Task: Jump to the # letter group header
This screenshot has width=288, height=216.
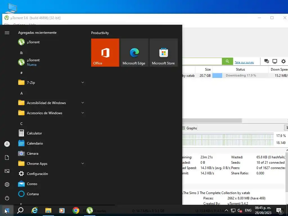Action: tap(21, 73)
